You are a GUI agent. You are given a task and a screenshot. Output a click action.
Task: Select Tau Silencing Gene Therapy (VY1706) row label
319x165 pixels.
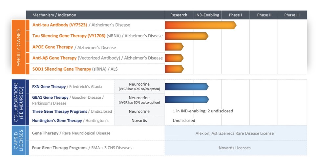pos(64,36)
